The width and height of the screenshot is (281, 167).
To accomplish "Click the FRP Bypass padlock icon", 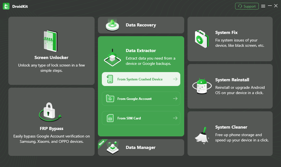I will (50, 112).
